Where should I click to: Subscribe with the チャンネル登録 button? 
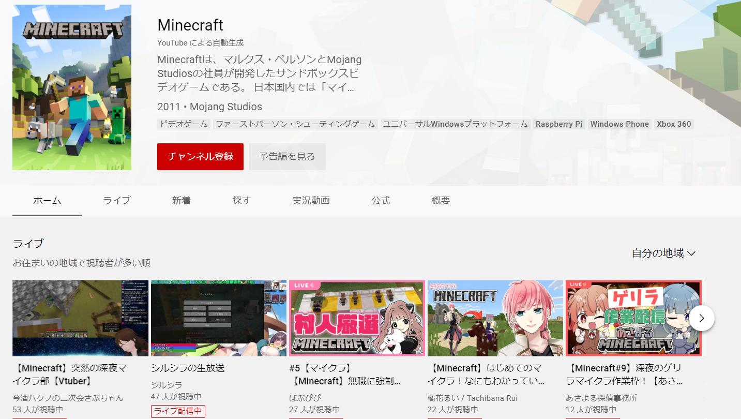pyautogui.click(x=200, y=157)
